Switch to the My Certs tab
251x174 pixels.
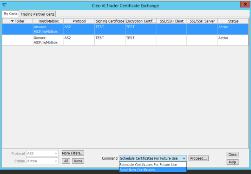click(10, 14)
